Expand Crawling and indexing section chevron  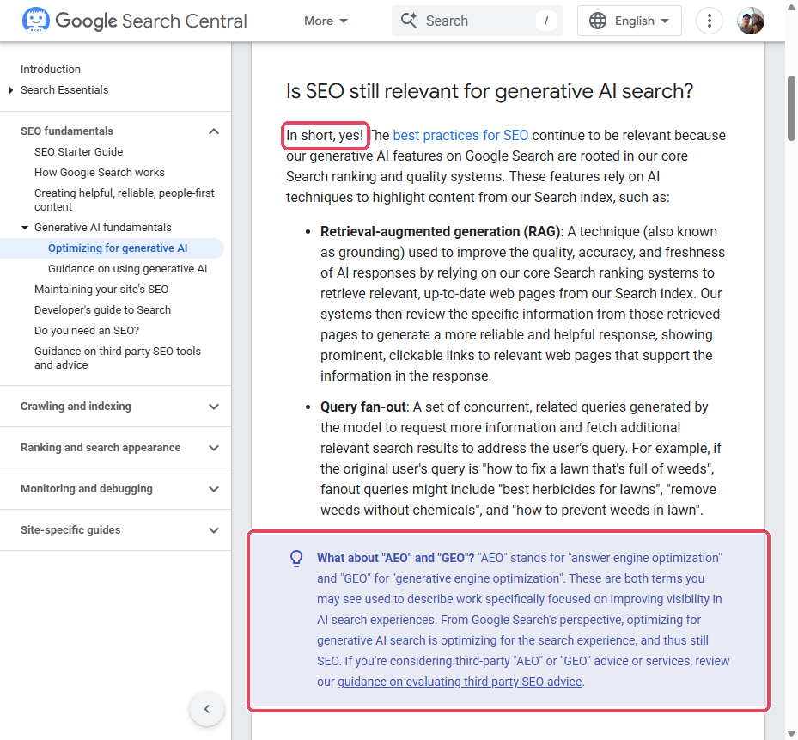214,407
